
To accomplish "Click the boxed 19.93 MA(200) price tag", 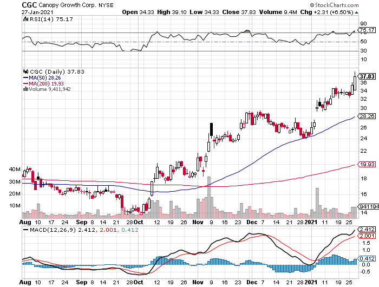I will pyautogui.click(x=367, y=165).
